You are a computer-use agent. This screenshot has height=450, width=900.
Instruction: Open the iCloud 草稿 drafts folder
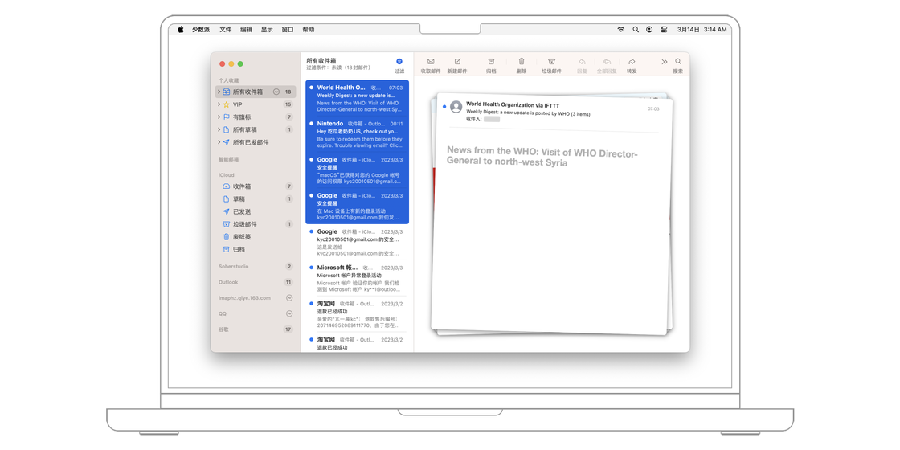click(239, 199)
